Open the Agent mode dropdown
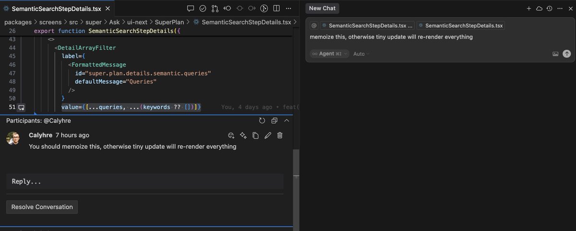Viewport: 576px width, 231px height. pos(329,54)
